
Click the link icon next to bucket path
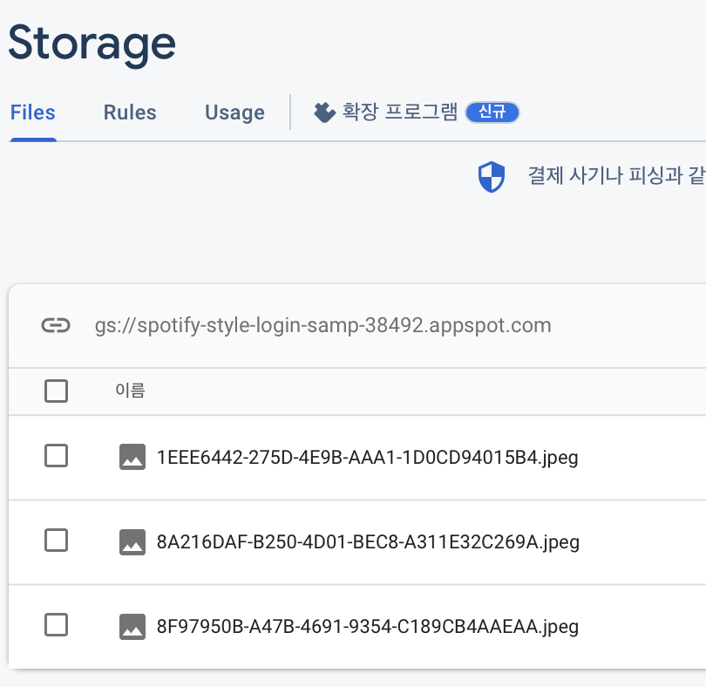[57, 324]
